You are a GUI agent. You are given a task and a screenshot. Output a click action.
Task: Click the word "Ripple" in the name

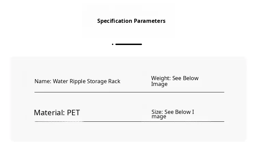[78, 81]
